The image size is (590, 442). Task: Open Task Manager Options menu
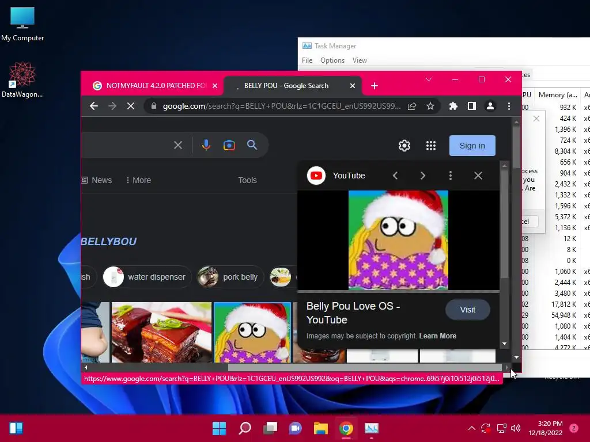(x=332, y=60)
